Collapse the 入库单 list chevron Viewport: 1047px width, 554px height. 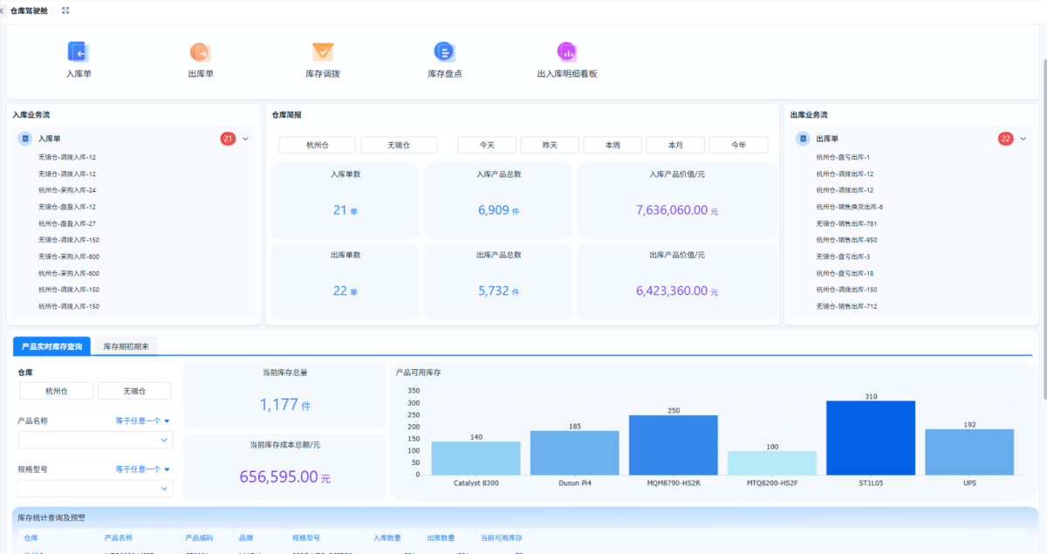click(x=245, y=139)
